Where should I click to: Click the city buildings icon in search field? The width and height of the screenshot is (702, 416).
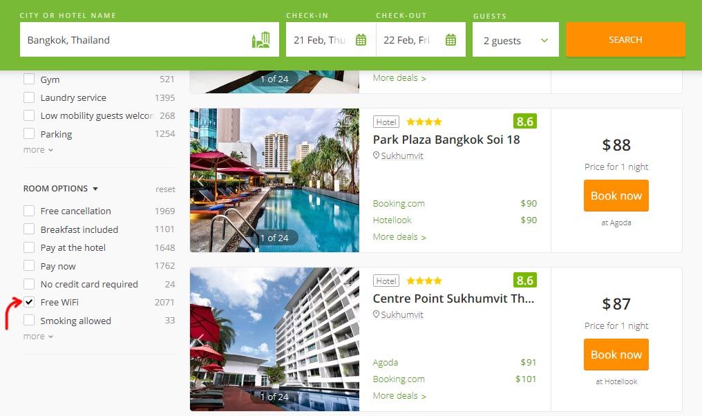point(260,40)
